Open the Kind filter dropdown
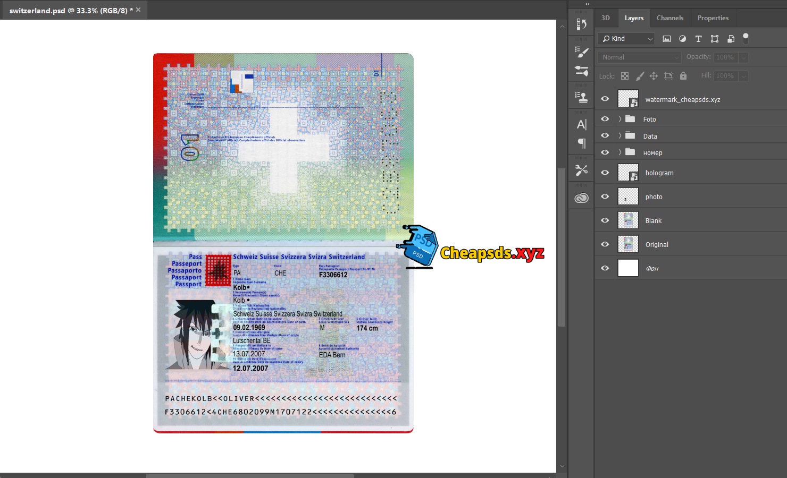 pyautogui.click(x=627, y=39)
